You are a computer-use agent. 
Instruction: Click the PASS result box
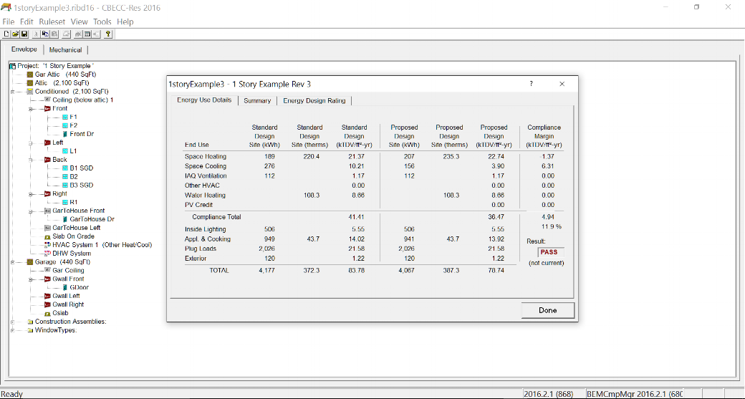pos(551,252)
